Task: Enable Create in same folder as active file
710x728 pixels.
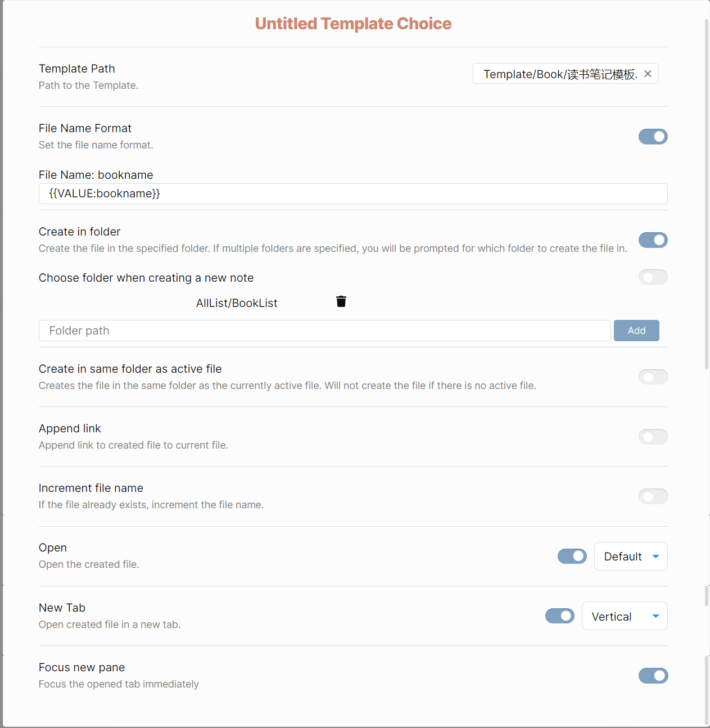Action: click(x=653, y=377)
